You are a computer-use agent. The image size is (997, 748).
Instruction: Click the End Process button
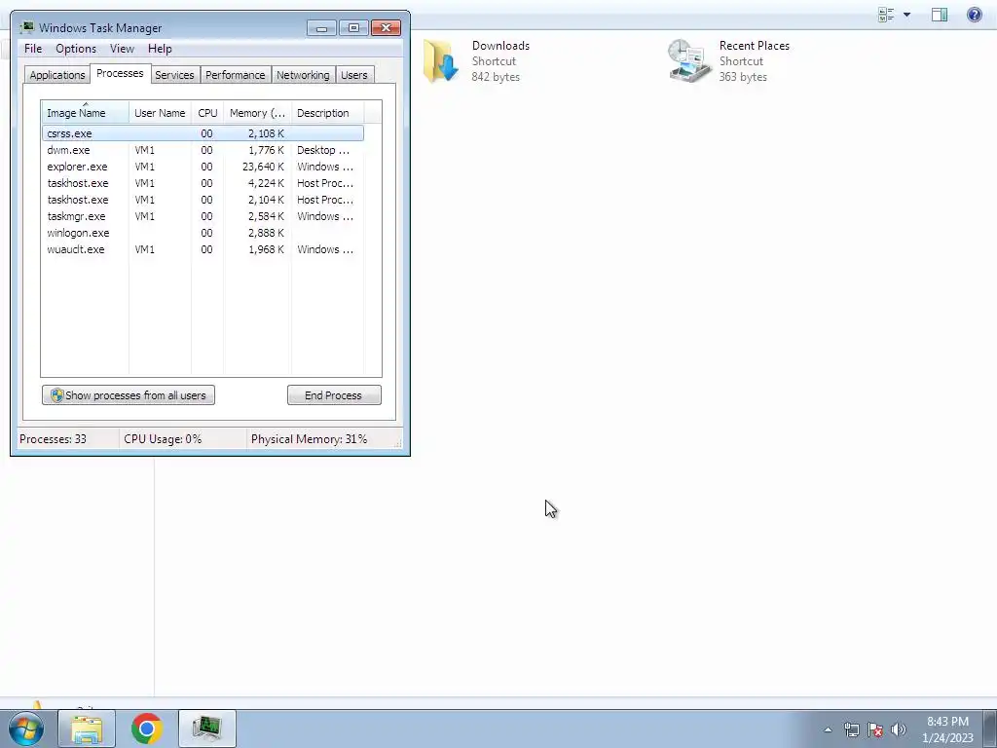[x=334, y=395]
